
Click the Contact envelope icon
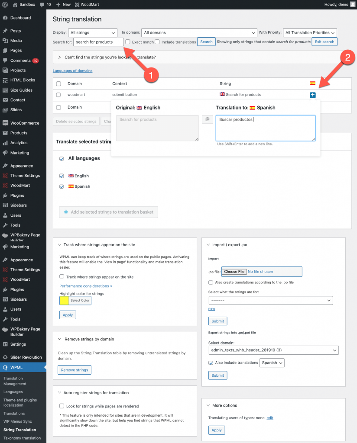5,100
